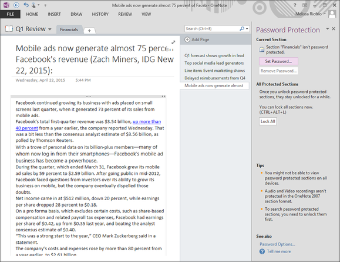Click the page time 5:44 PM
The height and width of the screenshot is (262, 340).
[83, 80]
